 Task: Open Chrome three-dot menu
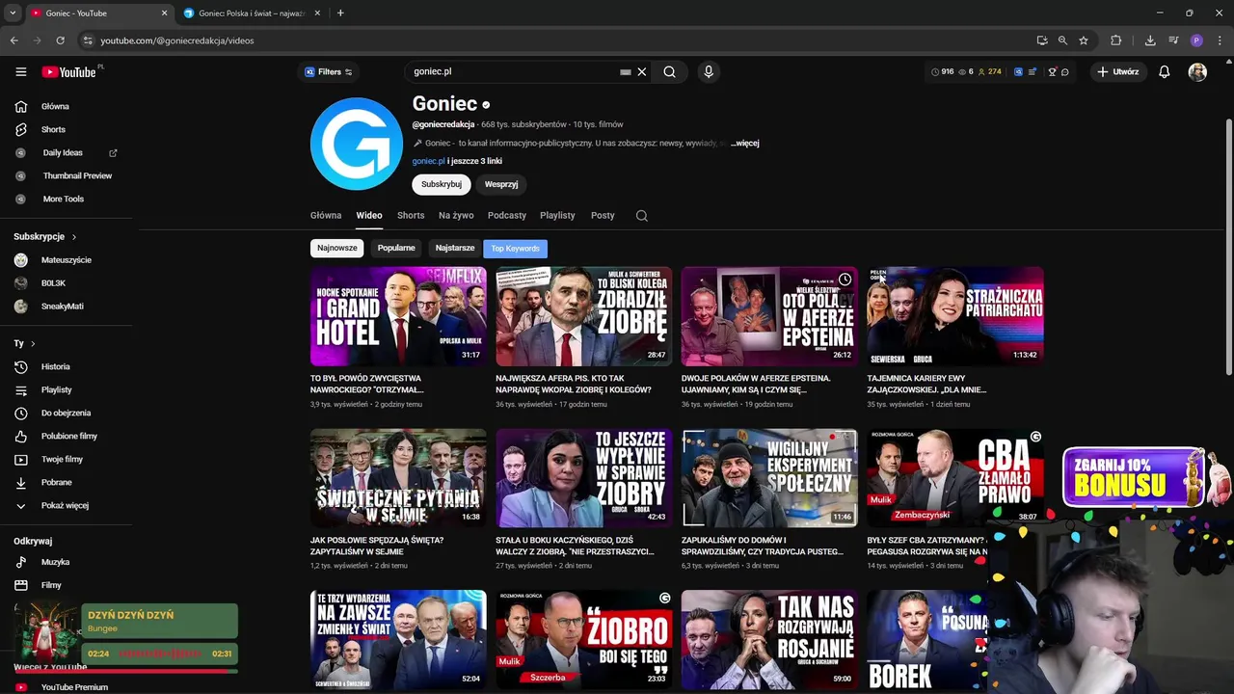click(1221, 40)
